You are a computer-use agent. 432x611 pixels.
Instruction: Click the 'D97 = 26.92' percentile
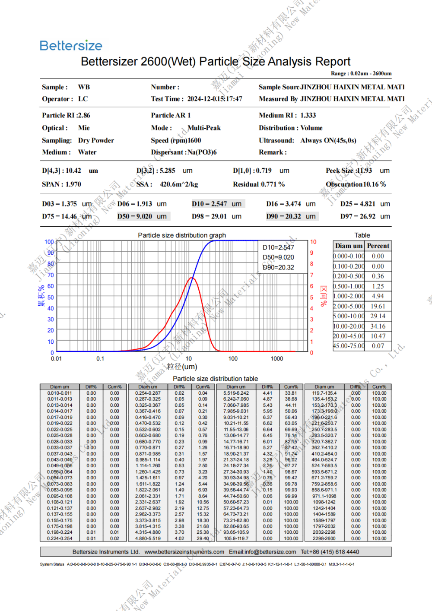[x=358, y=216]
